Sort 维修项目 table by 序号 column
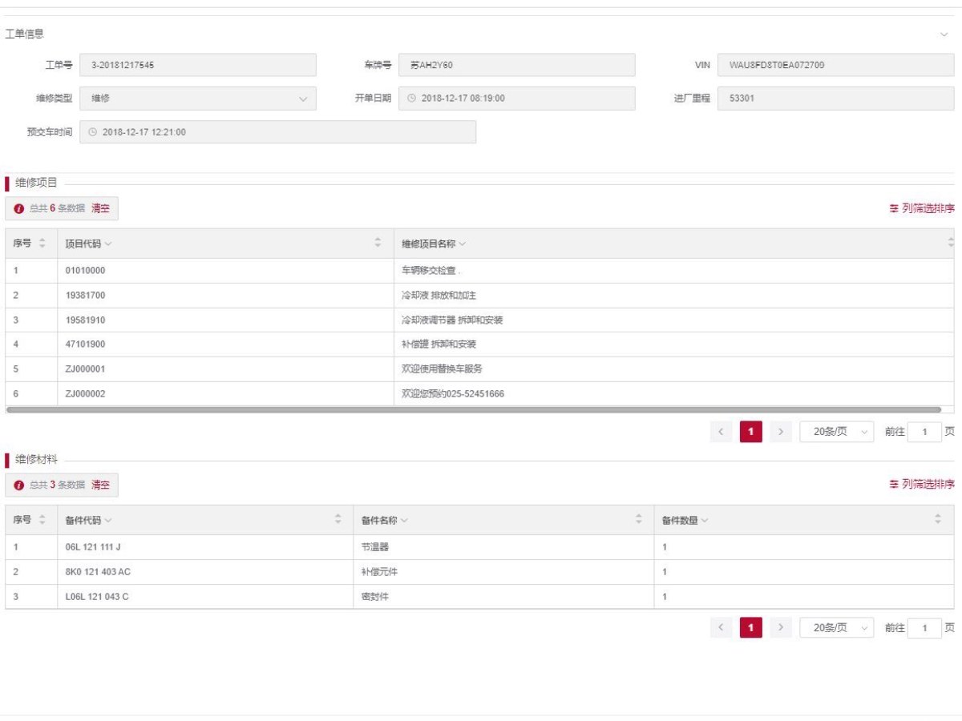This screenshot has height=721, width=962. pyautogui.click(x=42, y=244)
